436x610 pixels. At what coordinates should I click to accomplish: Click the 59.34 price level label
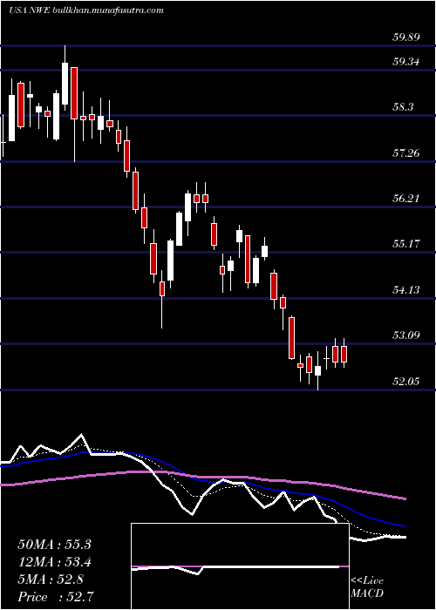(x=406, y=62)
